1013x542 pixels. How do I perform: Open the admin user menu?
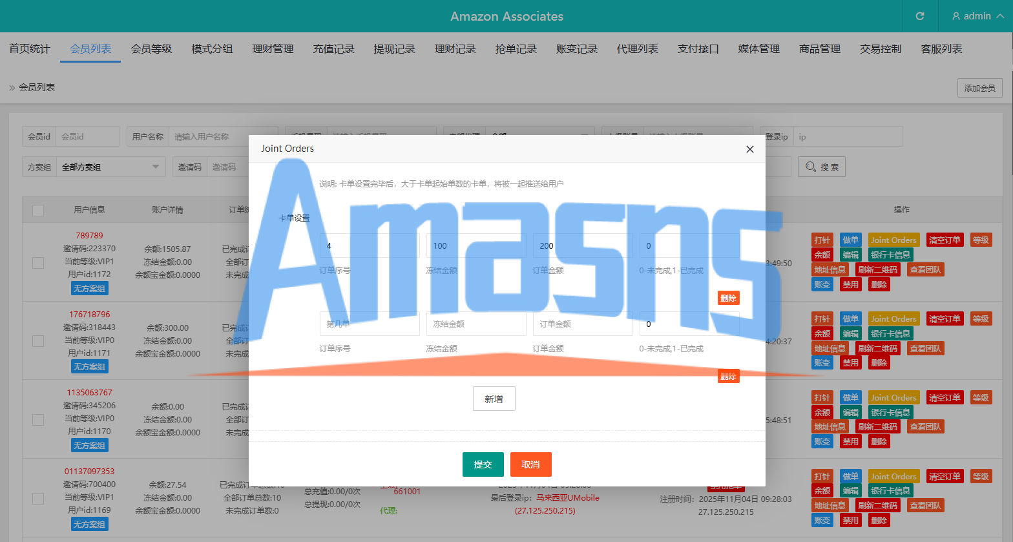(977, 16)
